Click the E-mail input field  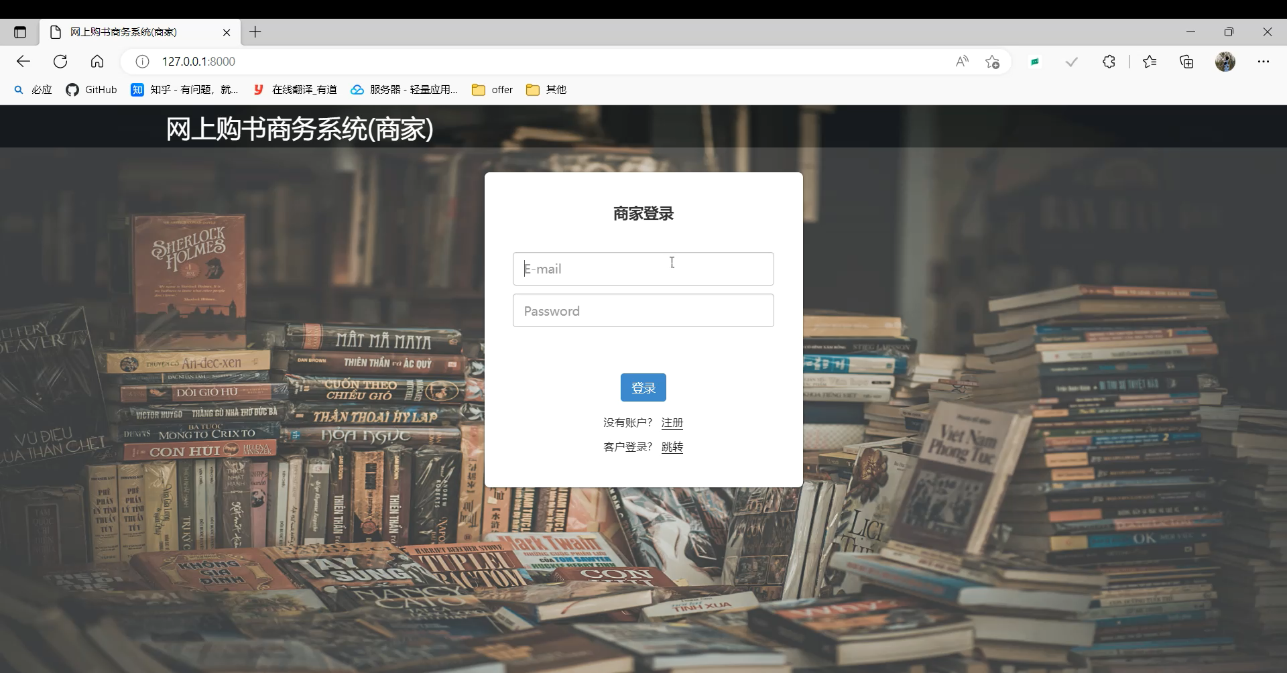[643, 269]
